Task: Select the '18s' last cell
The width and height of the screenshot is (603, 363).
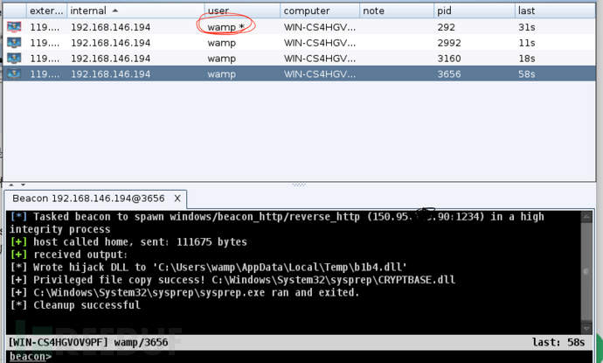Action: (x=527, y=59)
